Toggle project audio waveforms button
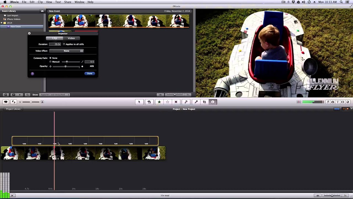 318,195
